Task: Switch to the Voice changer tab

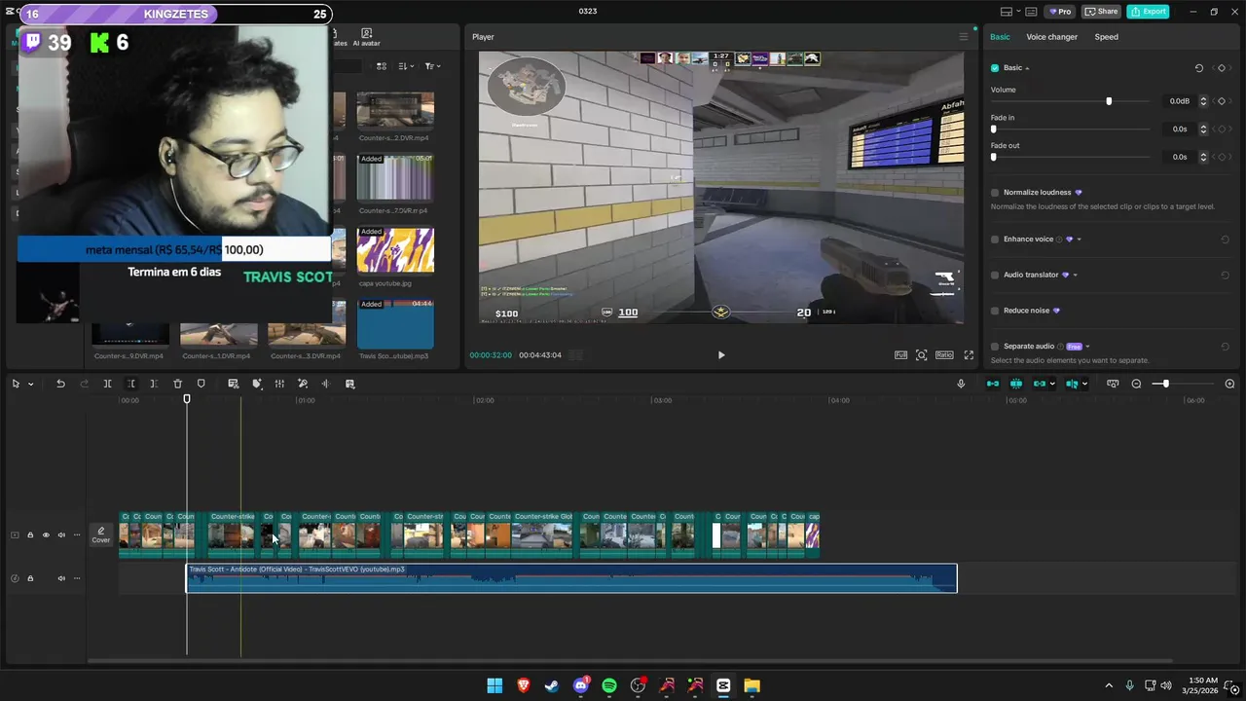Action: tap(1051, 37)
